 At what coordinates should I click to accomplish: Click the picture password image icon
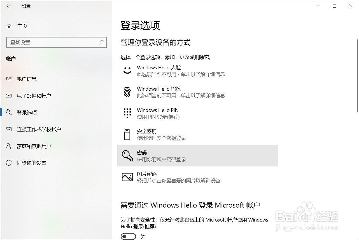[127, 177]
